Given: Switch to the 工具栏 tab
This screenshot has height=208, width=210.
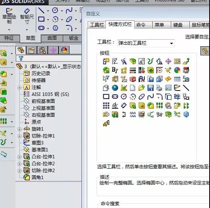Looking at the screenshot, I should tap(97, 25).
